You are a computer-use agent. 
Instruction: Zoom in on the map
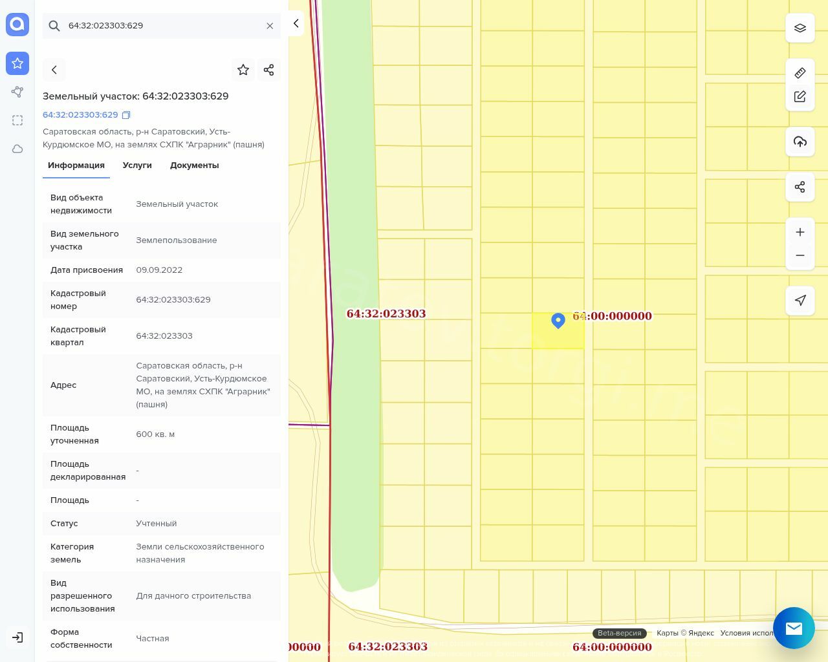800,232
